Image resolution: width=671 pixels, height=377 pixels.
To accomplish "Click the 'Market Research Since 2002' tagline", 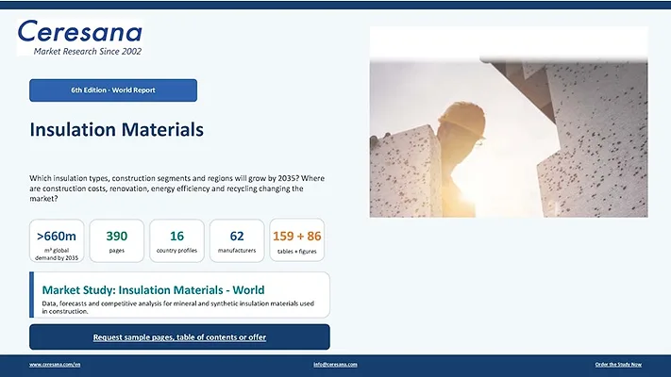I will pos(88,51).
